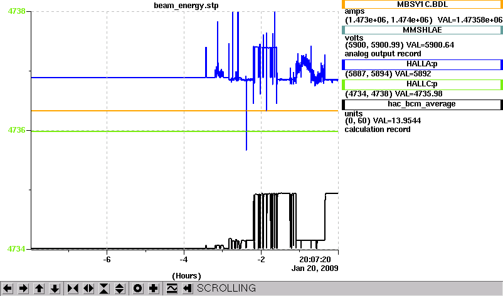Select the hac_bcm_average curve legend

(422, 105)
